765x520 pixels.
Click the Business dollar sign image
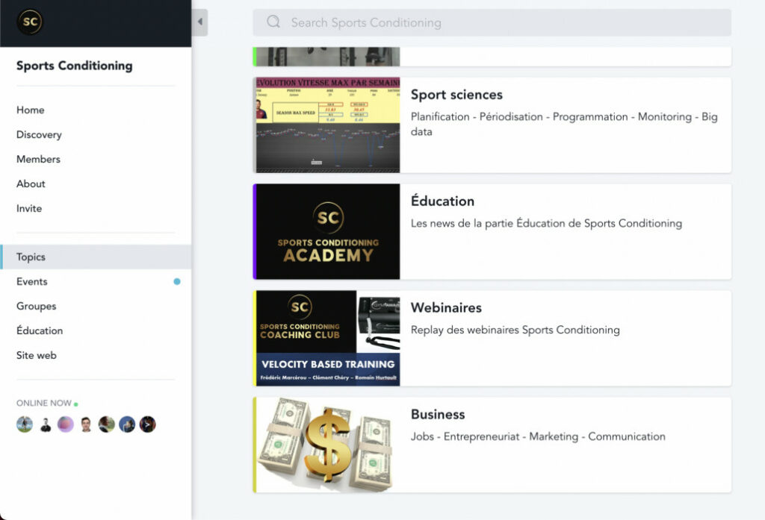[327, 445]
